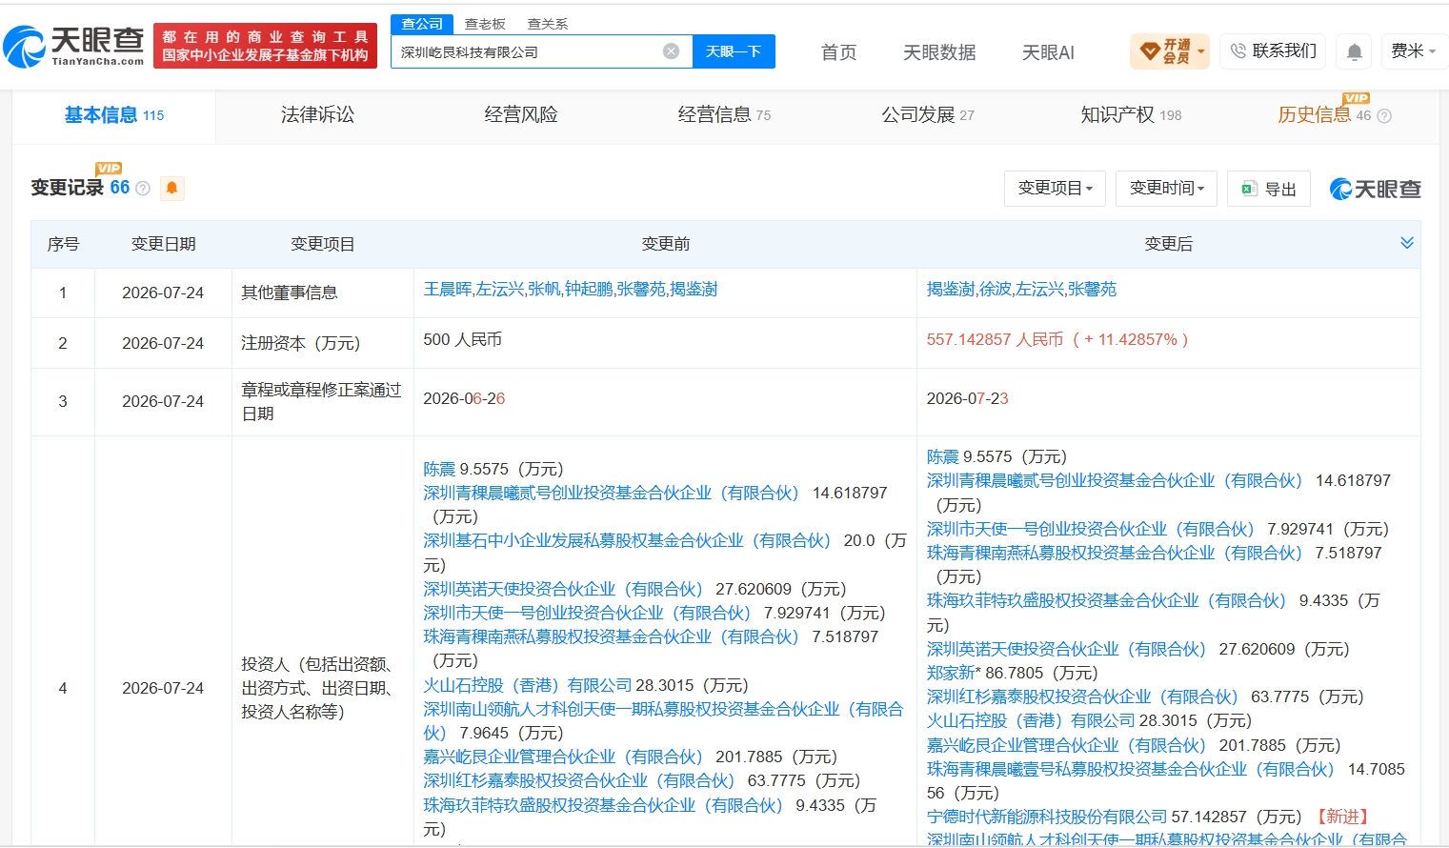1449x848 pixels.
Task: Open 天眼AI in the top navigation
Action: coord(1048,52)
